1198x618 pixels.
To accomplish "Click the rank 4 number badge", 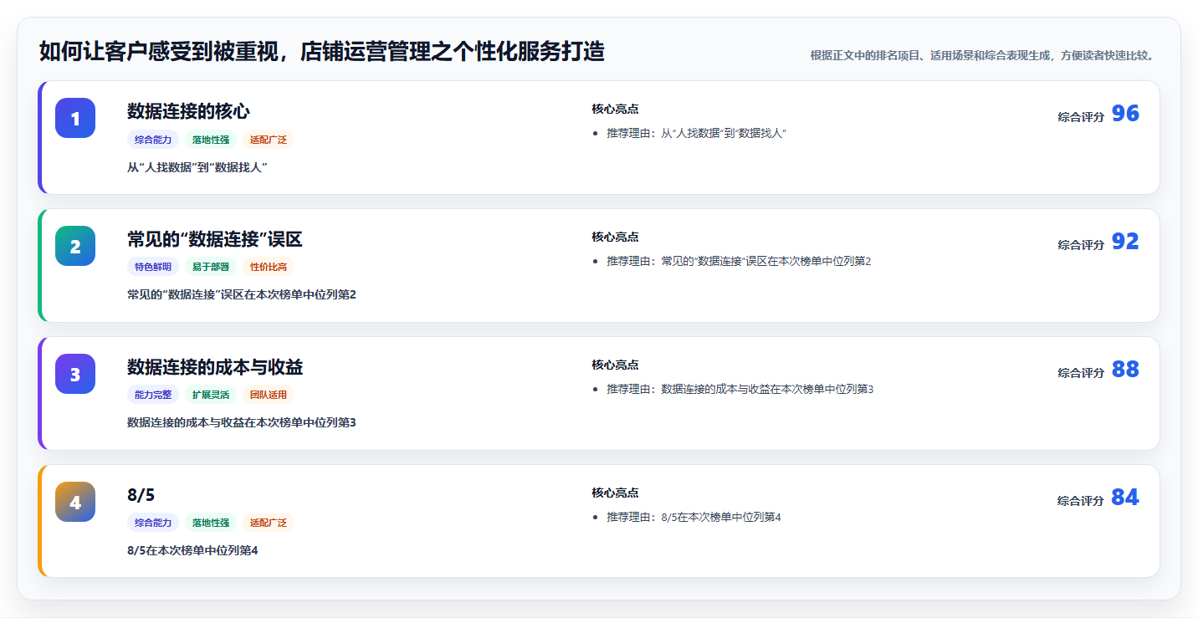I will click(x=75, y=502).
